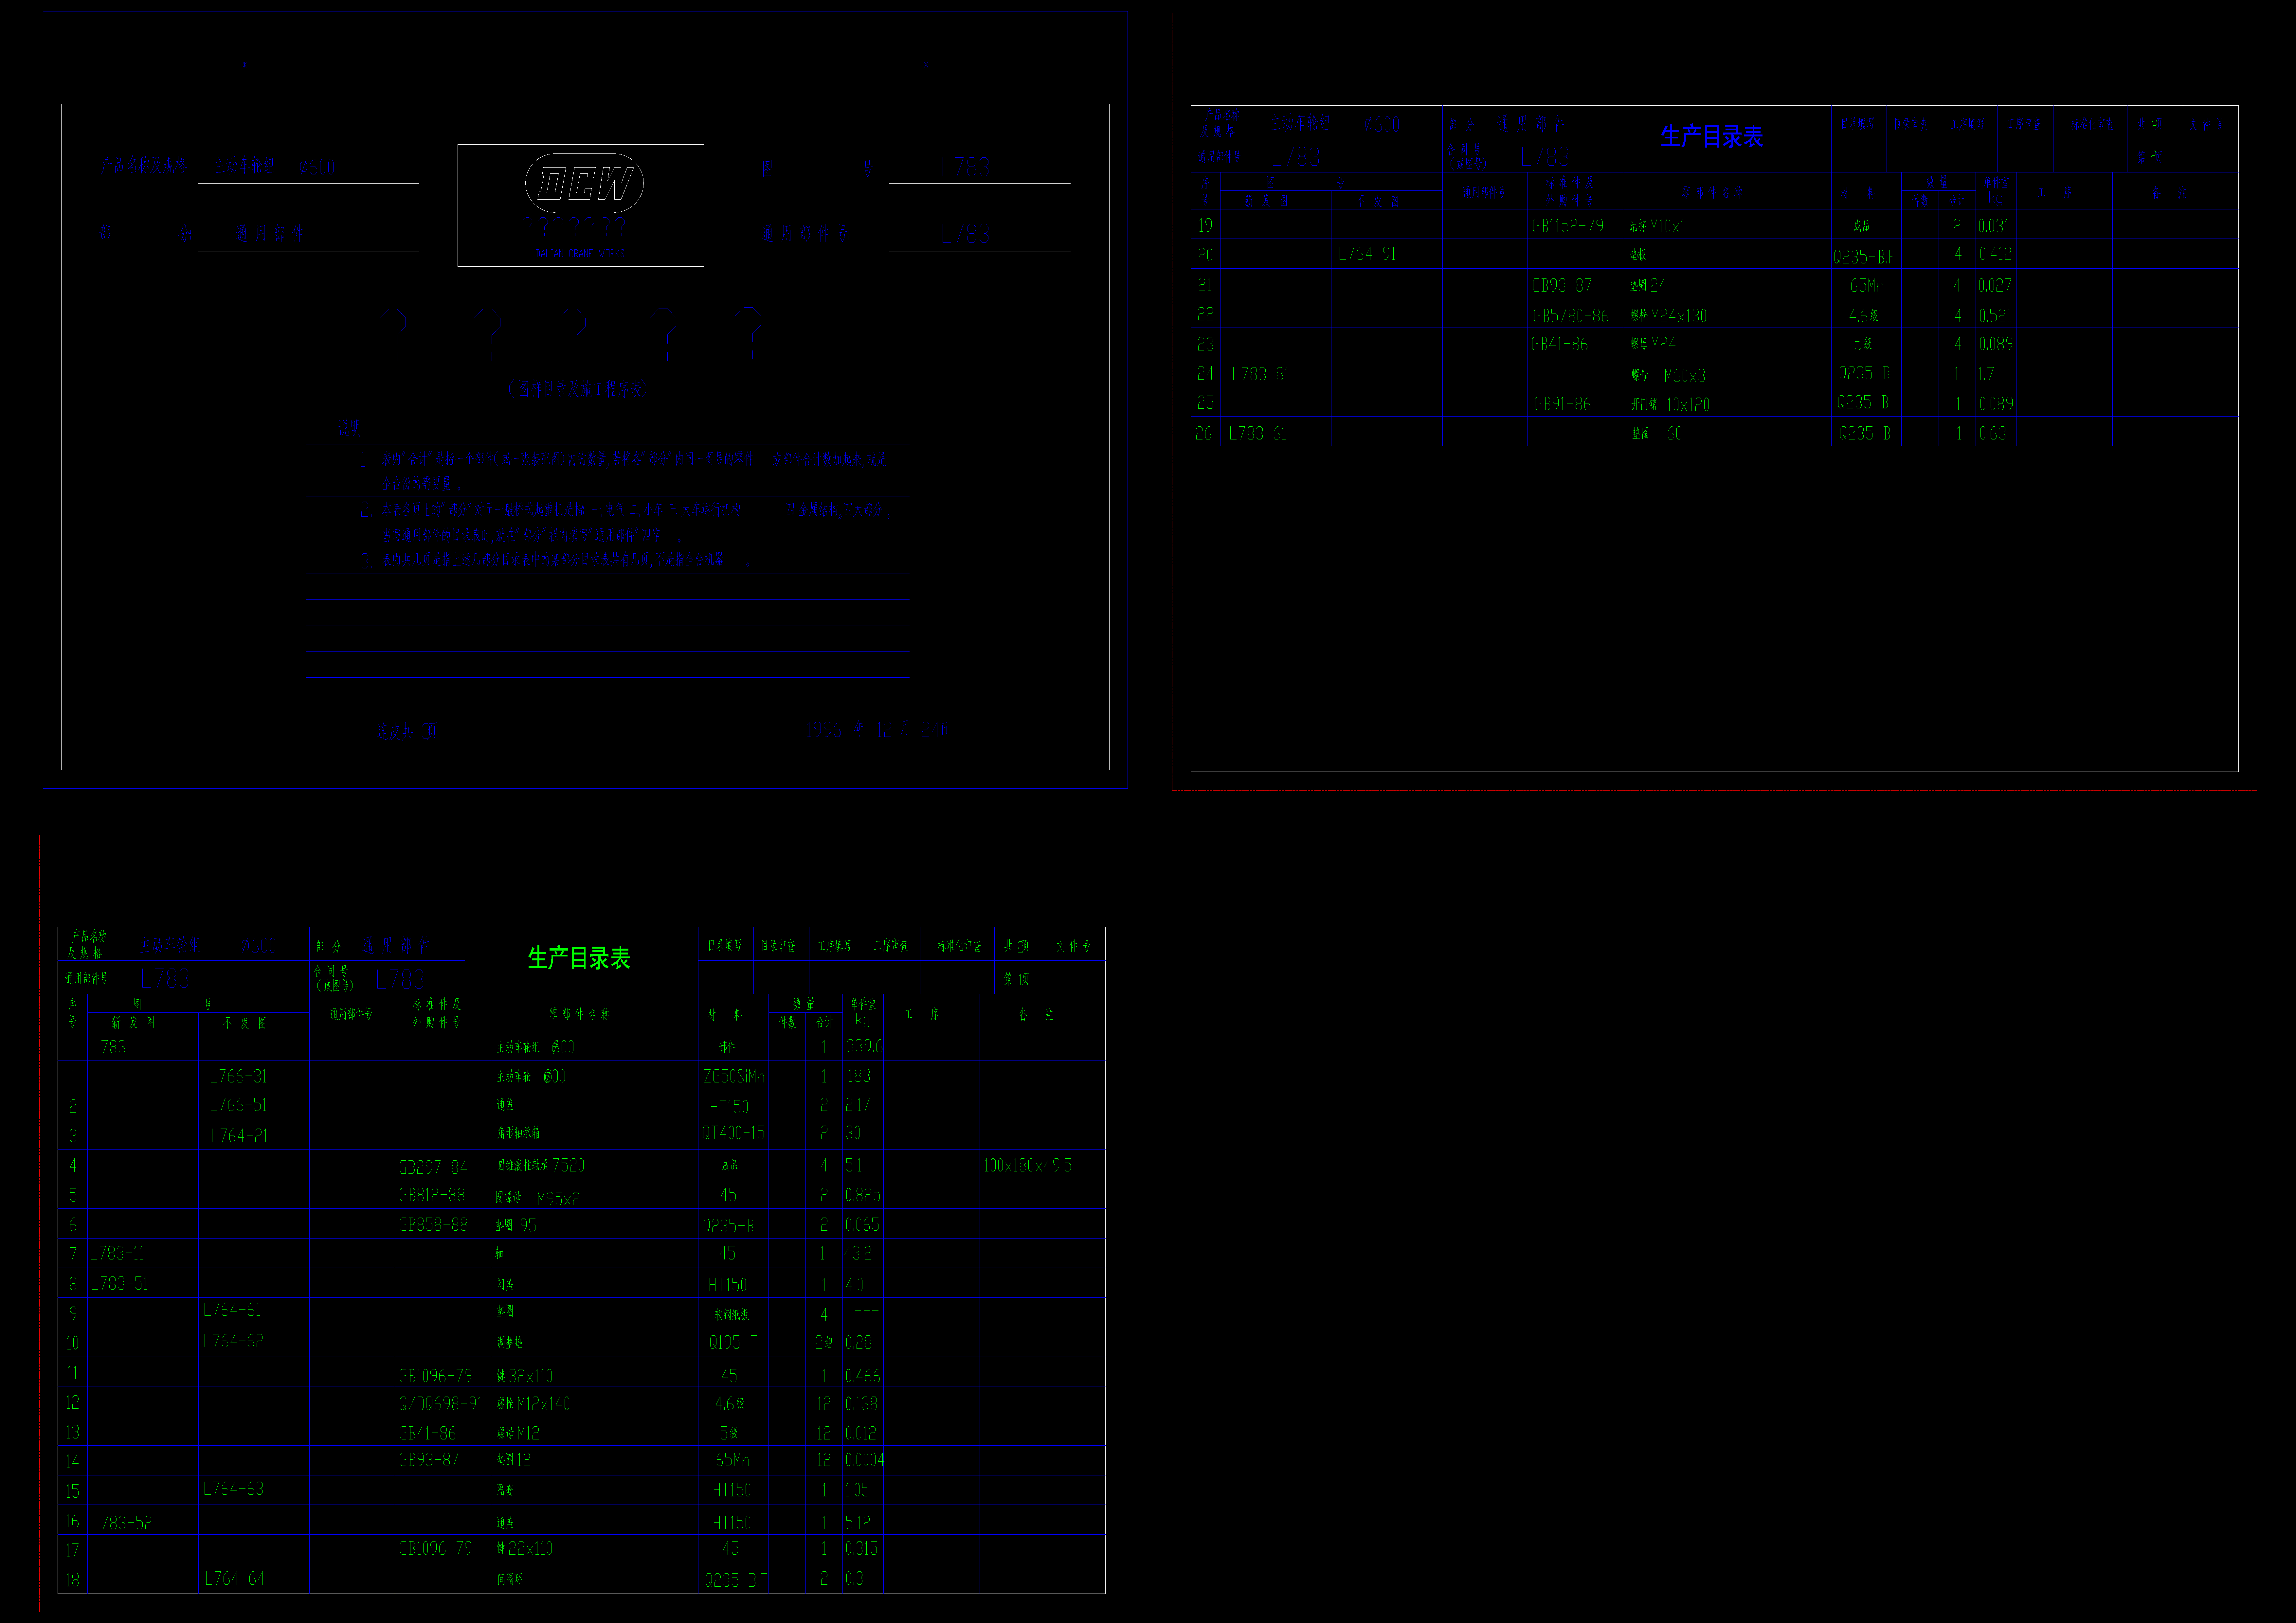Click material cell Q195-F
The width and height of the screenshot is (2296, 1623).
pos(733,1343)
